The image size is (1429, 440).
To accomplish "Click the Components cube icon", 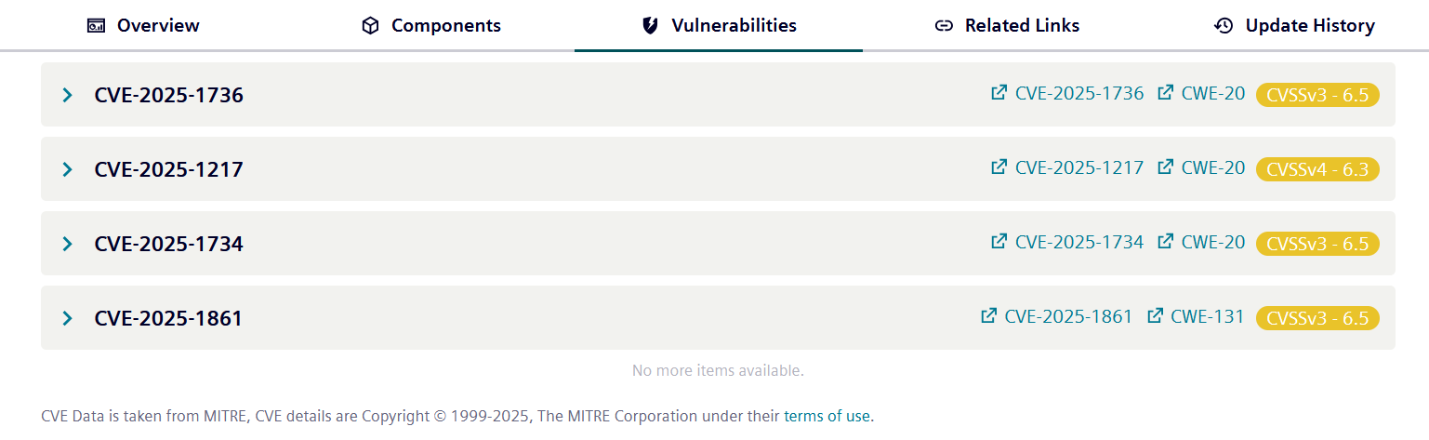I will pos(370,26).
